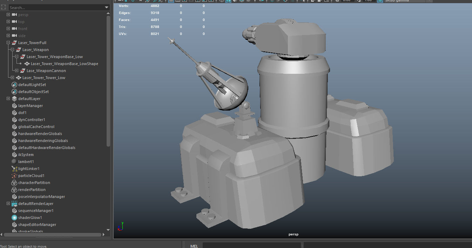Viewport: 472px width, 248px height.
Task: Expand the defaultRenderLayer node
Action: (8, 204)
